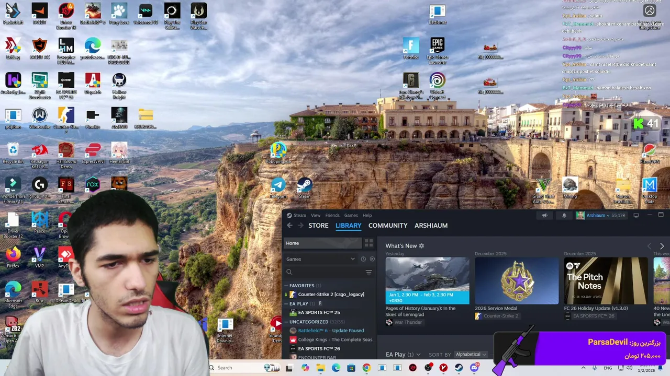Image resolution: width=670 pixels, height=376 pixels.
Task: Show recent games clock filter in Steam
Action: [x=363, y=259]
